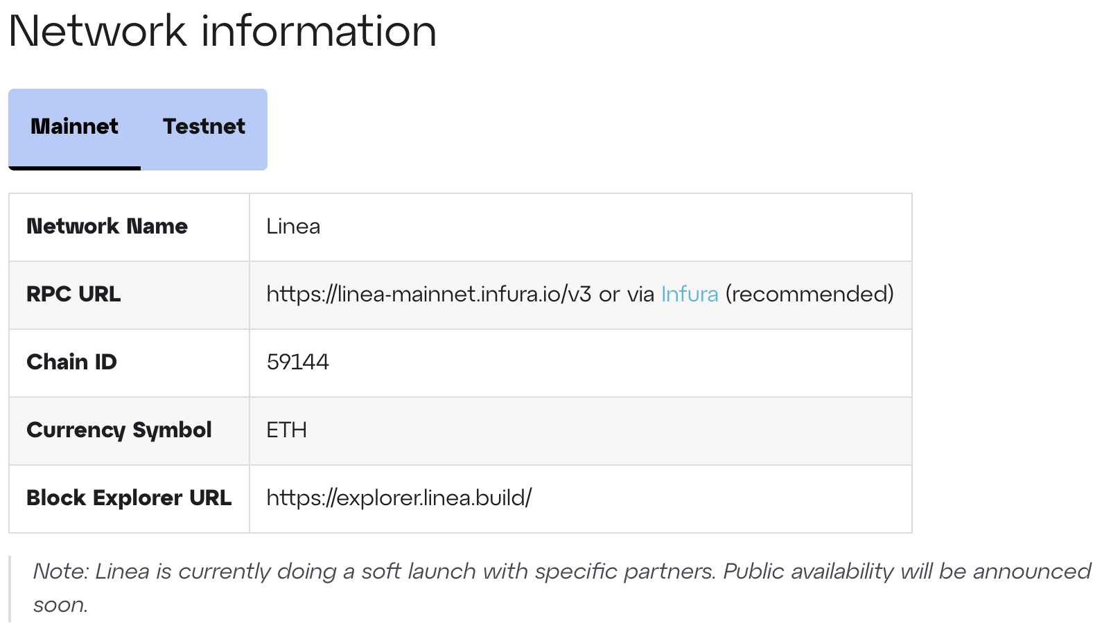This screenshot has width=1120, height=632.
Task: Click the recommended label beside Infura
Action: pyautogui.click(x=809, y=294)
